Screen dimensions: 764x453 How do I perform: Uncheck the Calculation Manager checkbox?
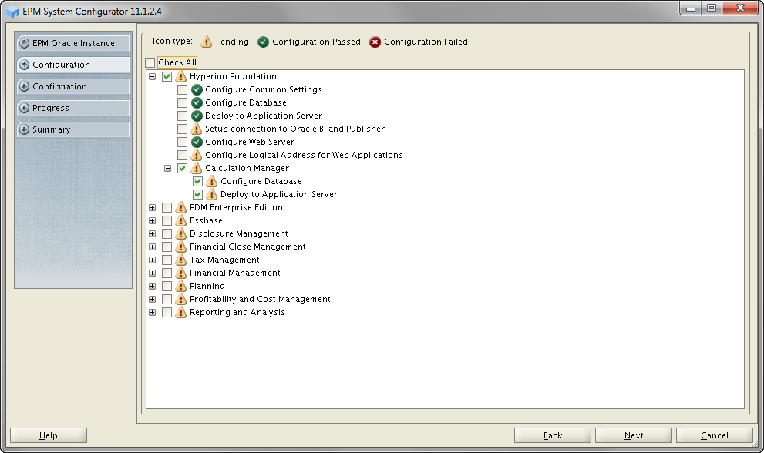tap(182, 169)
